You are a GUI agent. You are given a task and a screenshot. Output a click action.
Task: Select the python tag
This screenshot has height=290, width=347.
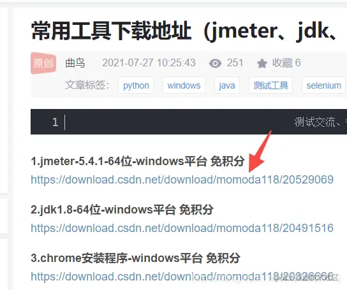(136, 85)
